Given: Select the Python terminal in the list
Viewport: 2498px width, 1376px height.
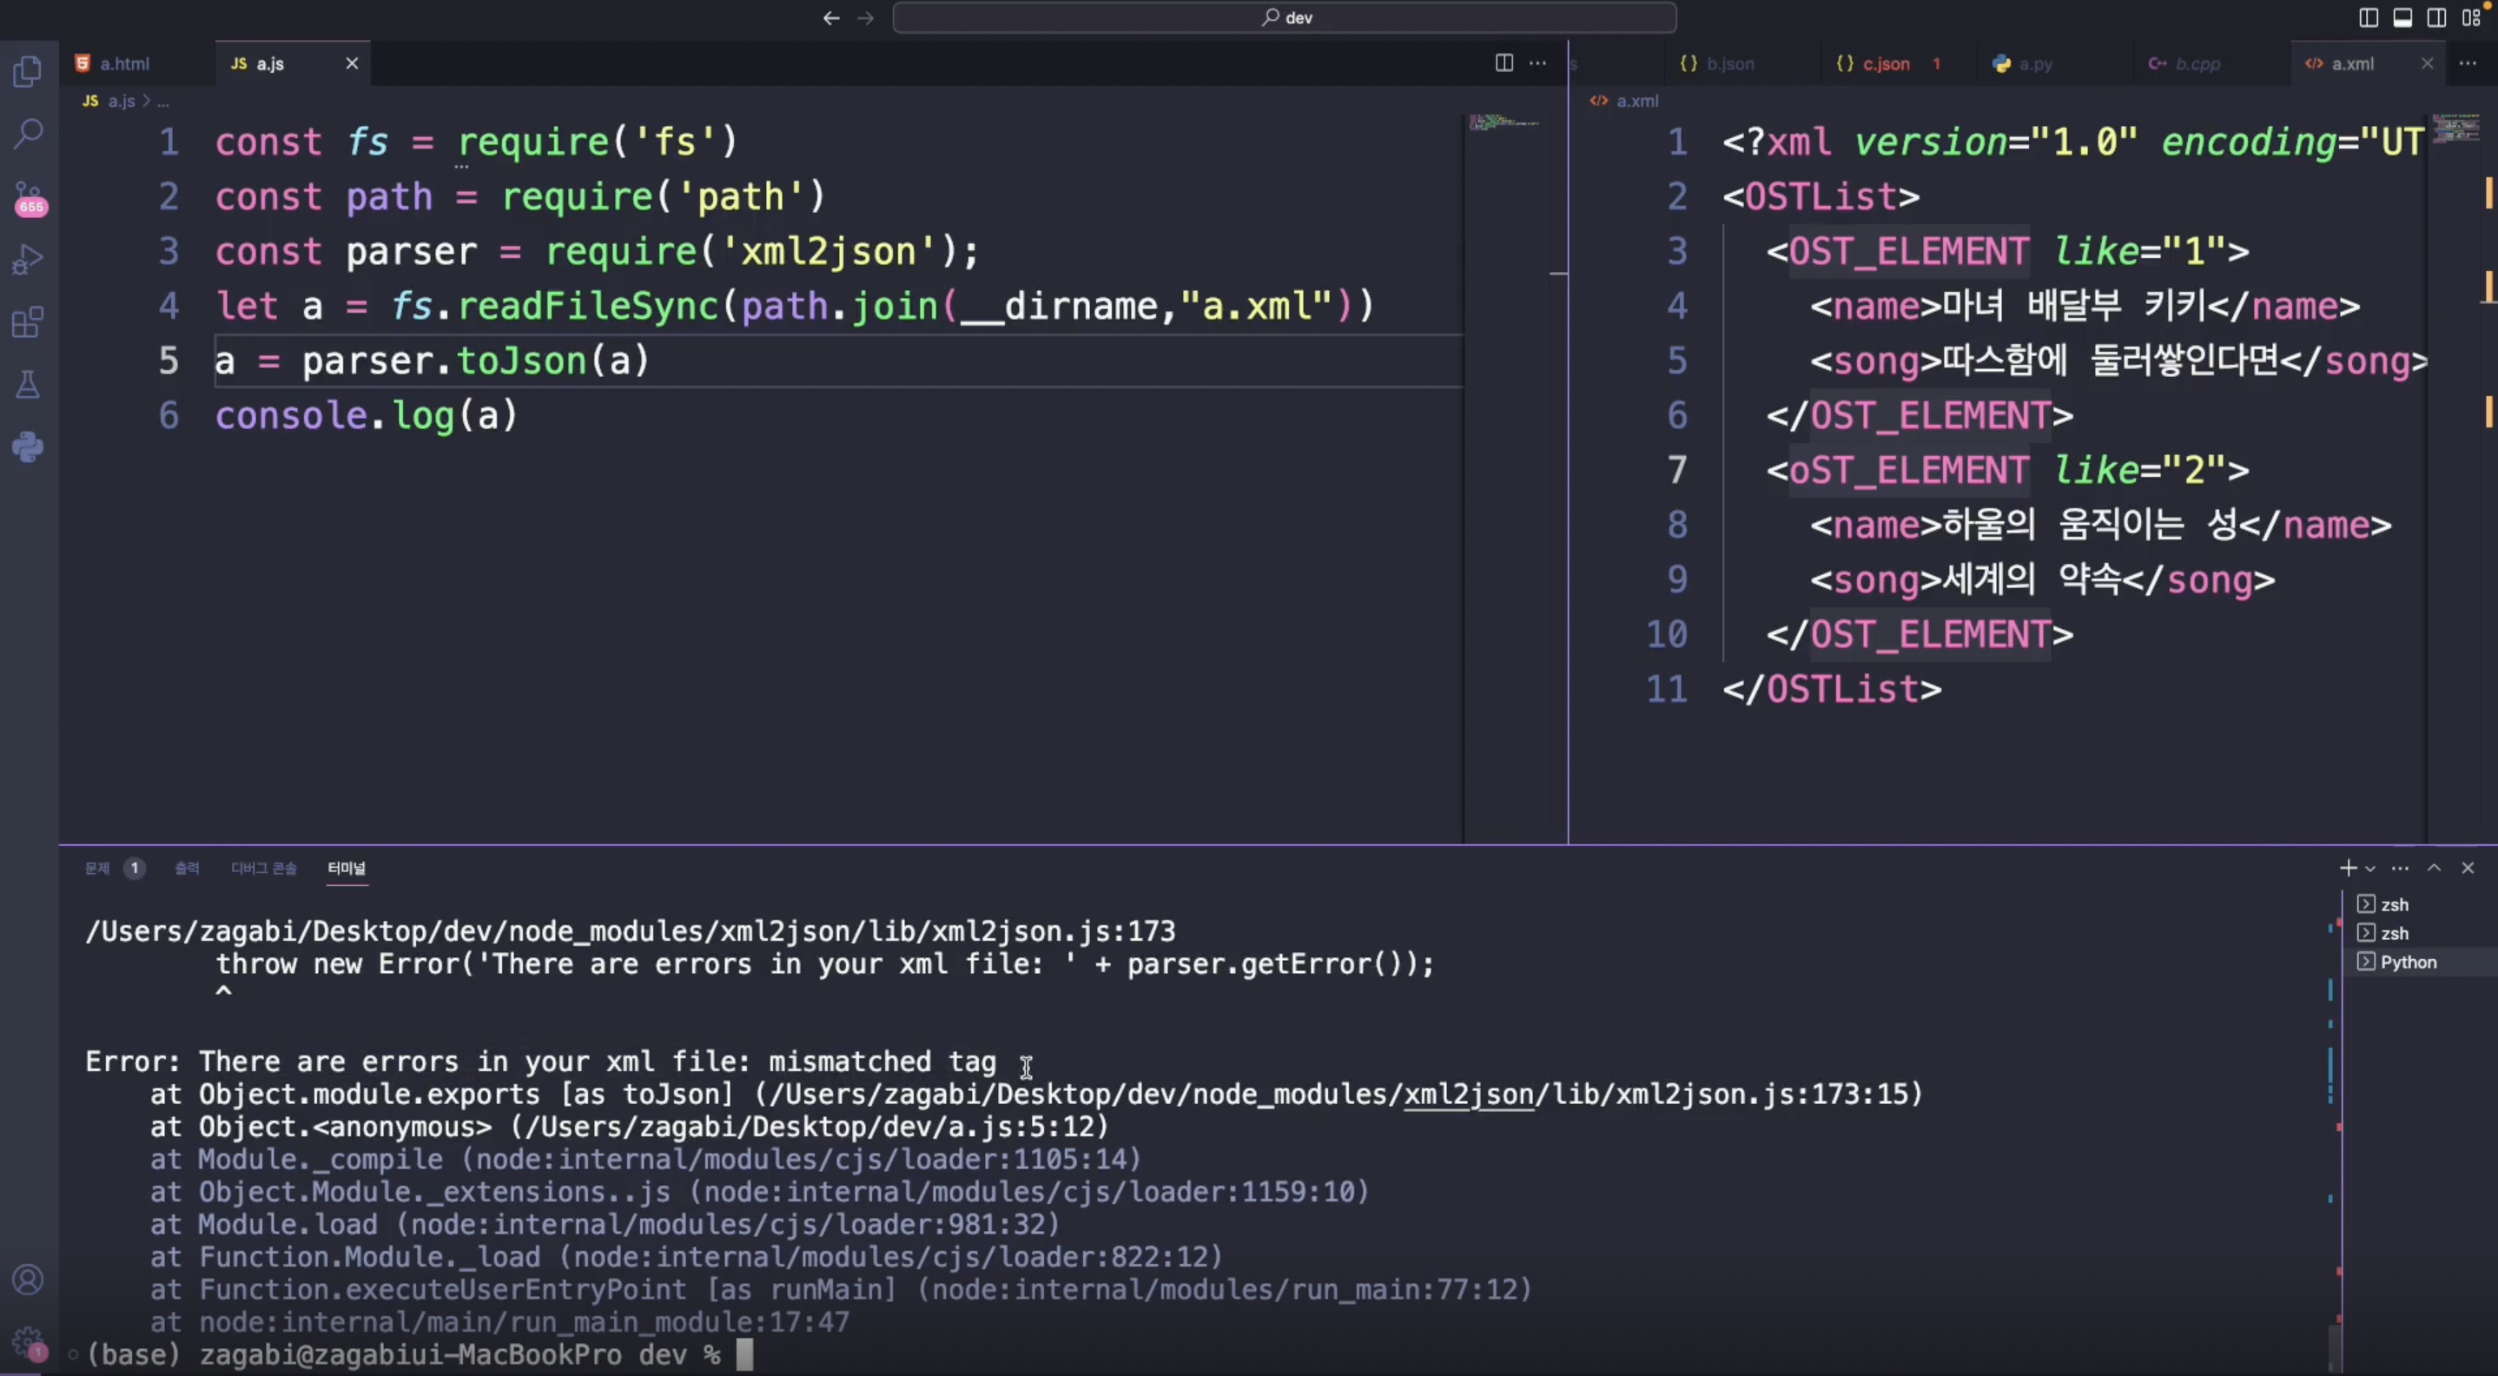Looking at the screenshot, I should tap(2408, 962).
